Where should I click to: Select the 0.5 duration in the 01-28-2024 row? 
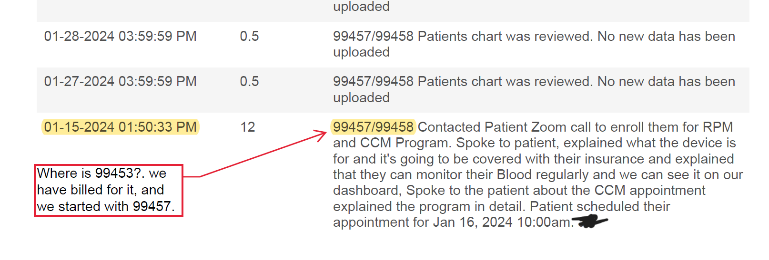point(249,37)
